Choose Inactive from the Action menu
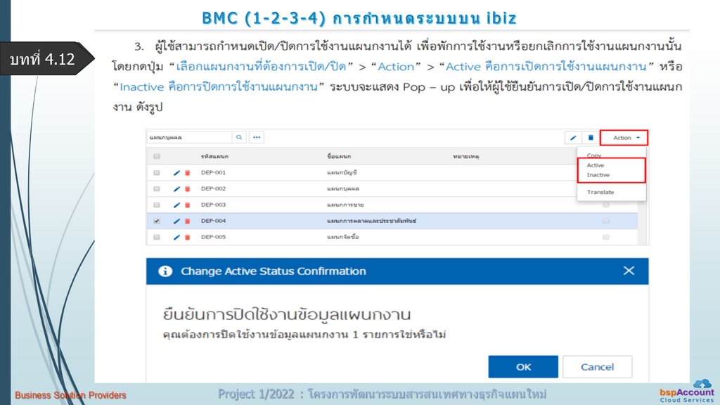 point(598,175)
